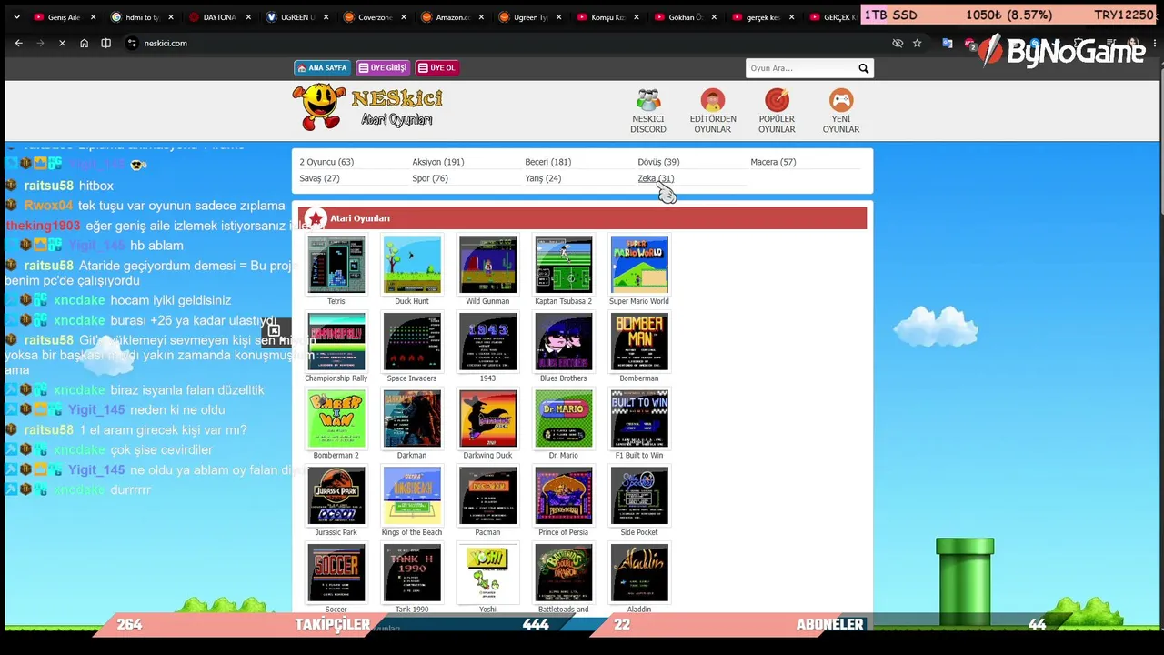This screenshot has width=1164, height=655.
Task: Open the Space Invaders thumbnail
Action: 412,342
